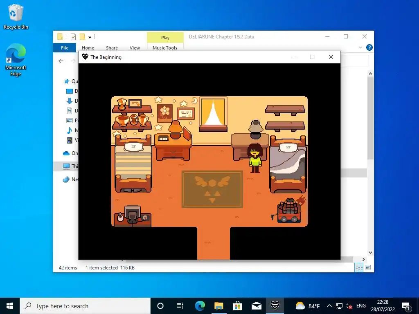This screenshot has width=419, height=314.
Task: Click DELTARUNE game icon on taskbar
Action: tap(275, 306)
